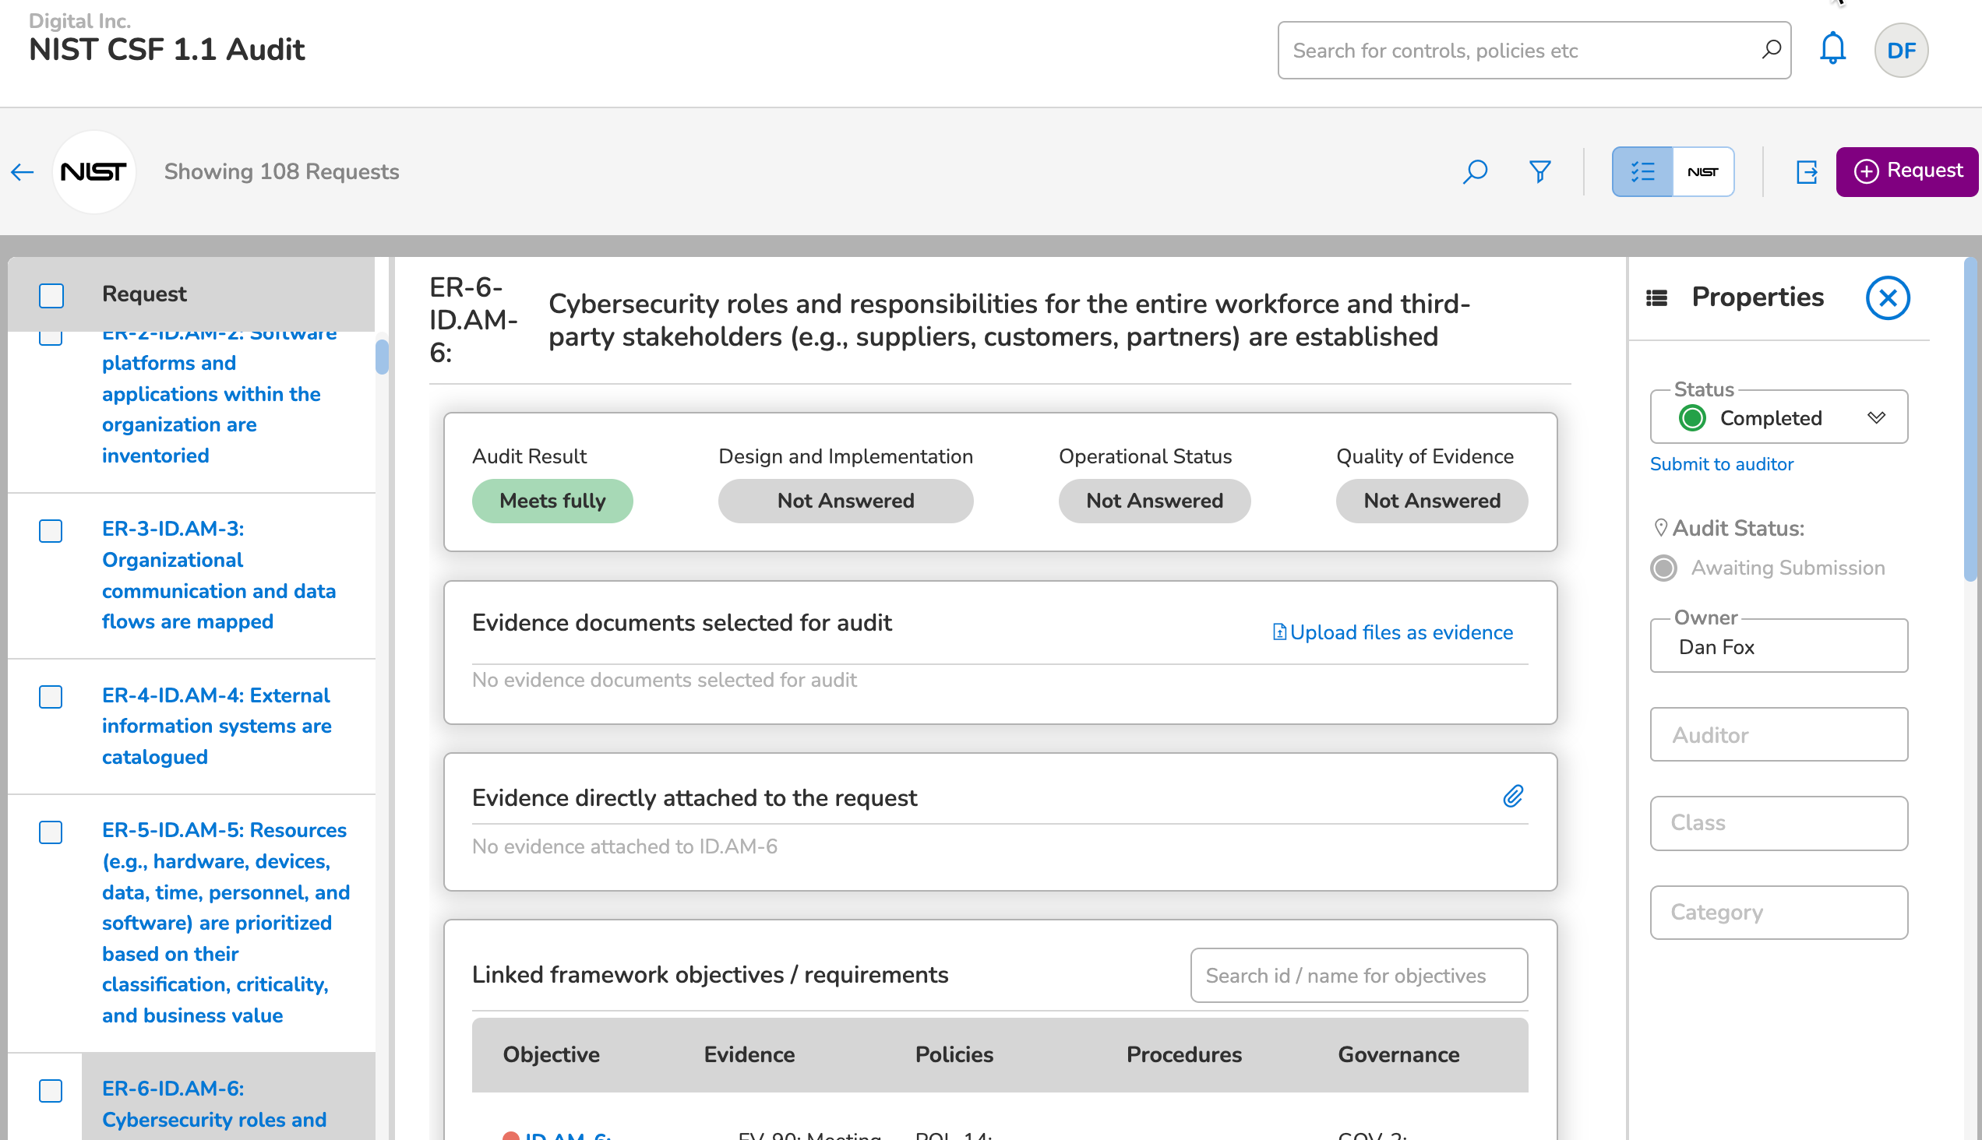Click the notification bell icon

point(1832,48)
